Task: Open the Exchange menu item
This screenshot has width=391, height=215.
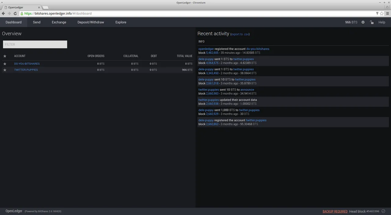Action: [x=59, y=22]
